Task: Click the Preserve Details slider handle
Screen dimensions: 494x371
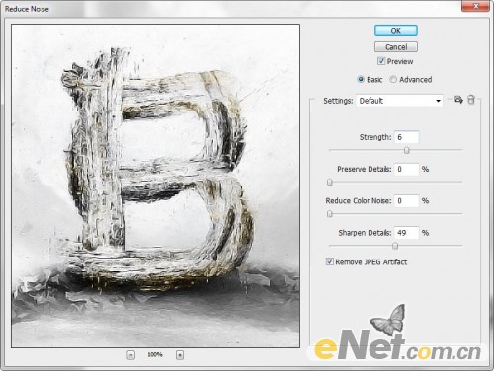Action: tap(330, 182)
